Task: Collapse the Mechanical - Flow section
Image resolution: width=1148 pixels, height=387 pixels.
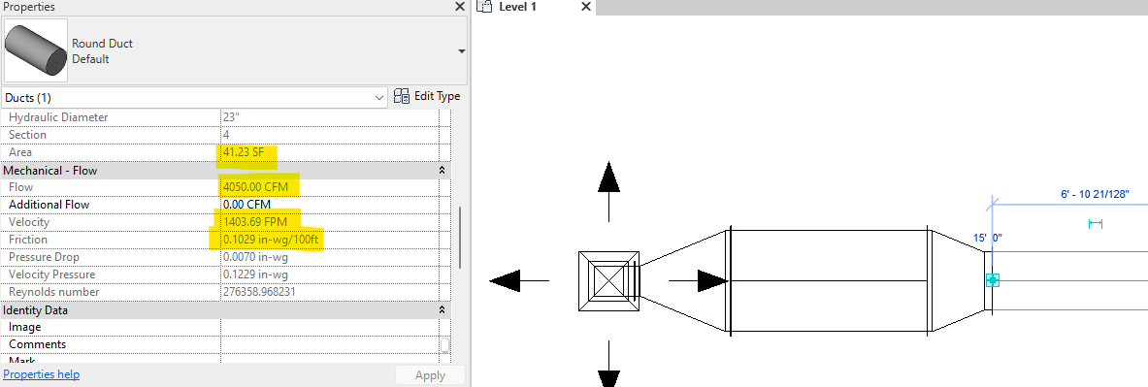Action: (x=442, y=171)
